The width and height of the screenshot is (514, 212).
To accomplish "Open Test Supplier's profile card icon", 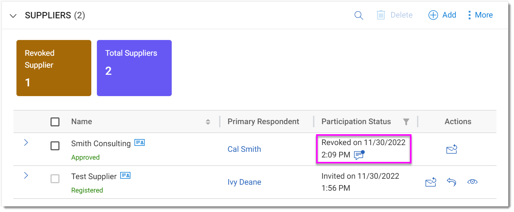I will (125, 175).
